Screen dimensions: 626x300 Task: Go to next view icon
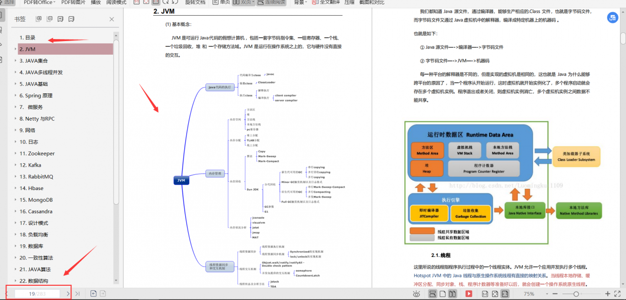(103, 294)
